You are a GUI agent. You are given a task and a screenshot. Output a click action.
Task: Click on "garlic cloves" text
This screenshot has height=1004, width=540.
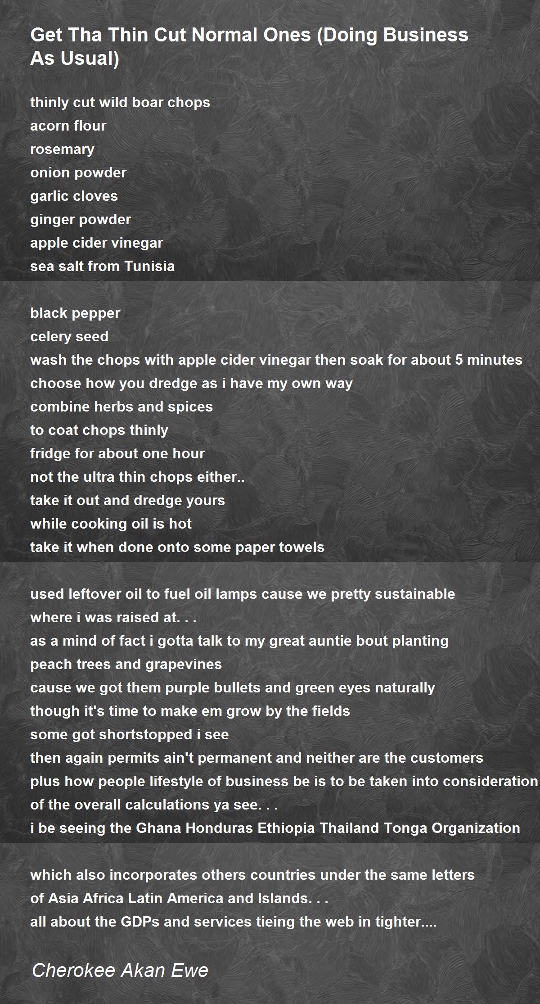(x=74, y=196)
